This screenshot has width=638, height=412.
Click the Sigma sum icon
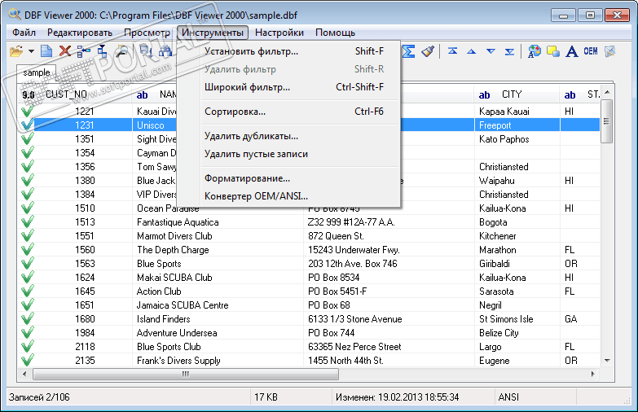point(408,51)
